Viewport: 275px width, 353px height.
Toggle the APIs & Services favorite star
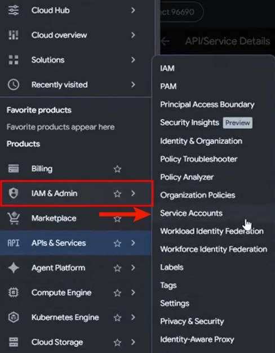click(117, 243)
